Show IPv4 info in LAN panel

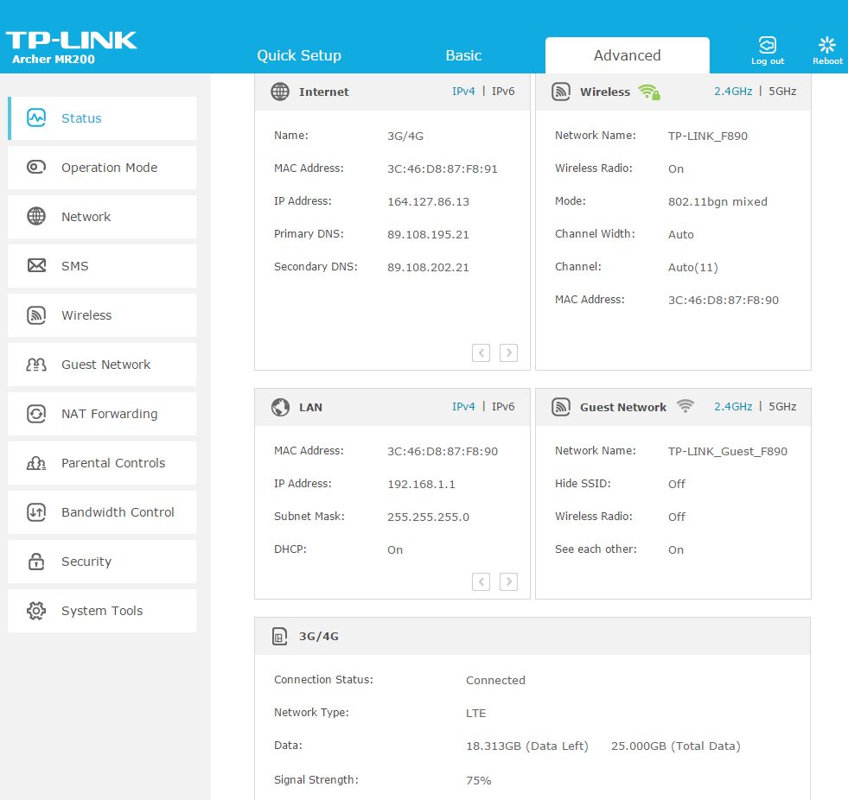point(463,407)
